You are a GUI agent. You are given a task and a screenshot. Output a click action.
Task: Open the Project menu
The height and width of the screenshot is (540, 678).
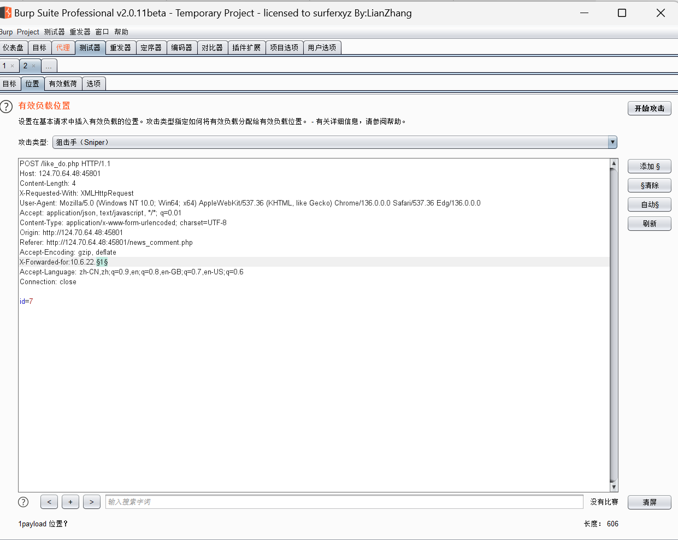point(28,32)
